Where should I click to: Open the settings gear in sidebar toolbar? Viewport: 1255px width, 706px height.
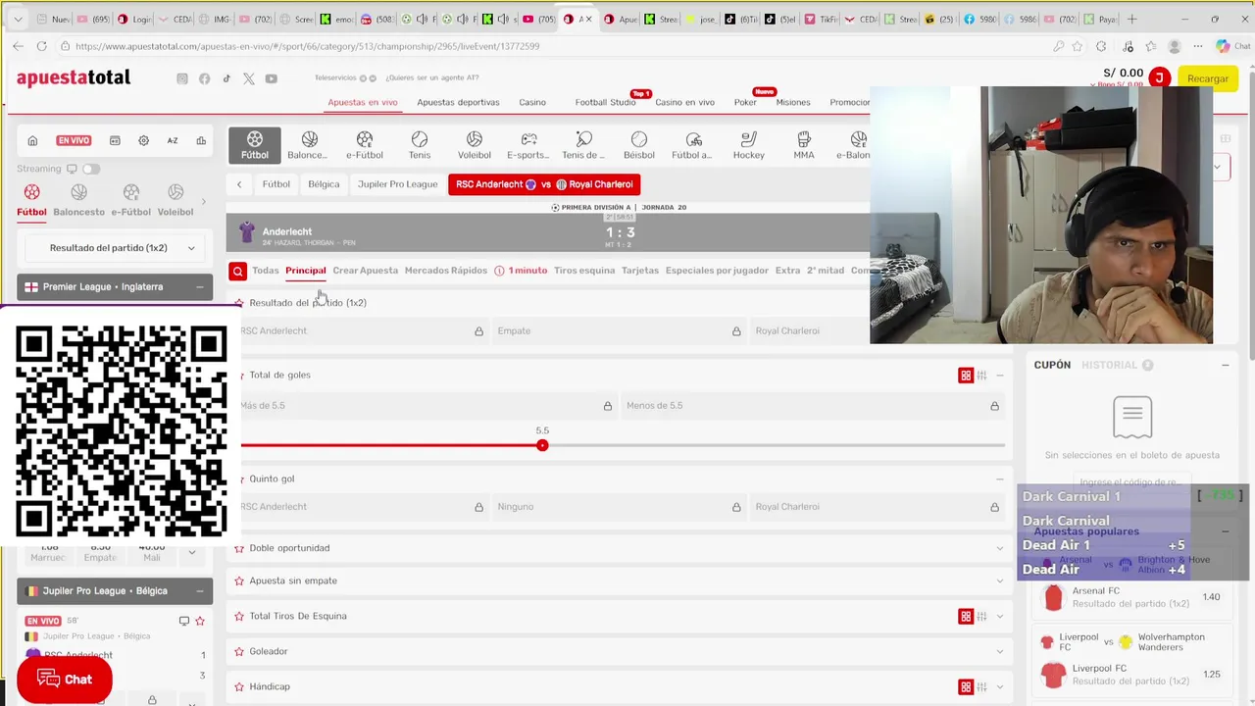(143, 140)
